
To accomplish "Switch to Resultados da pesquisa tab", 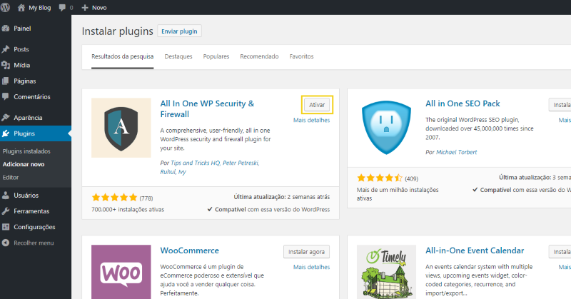I will click(122, 56).
